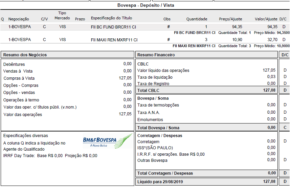Click the 127,08 Líquido value
The height and width of the screenshot is (191, 292).
pos(269,182)
